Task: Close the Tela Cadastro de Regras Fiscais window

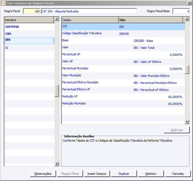Action: (189, 3)
